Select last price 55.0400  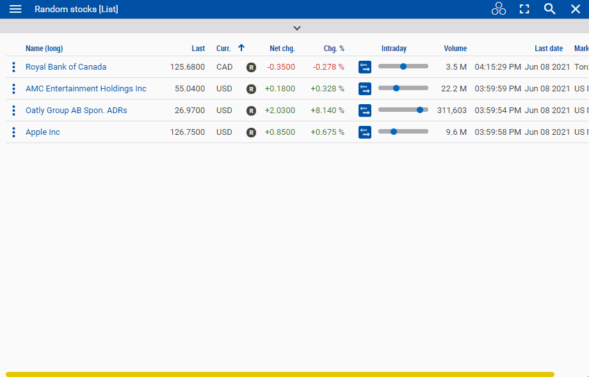click(190, 88)
